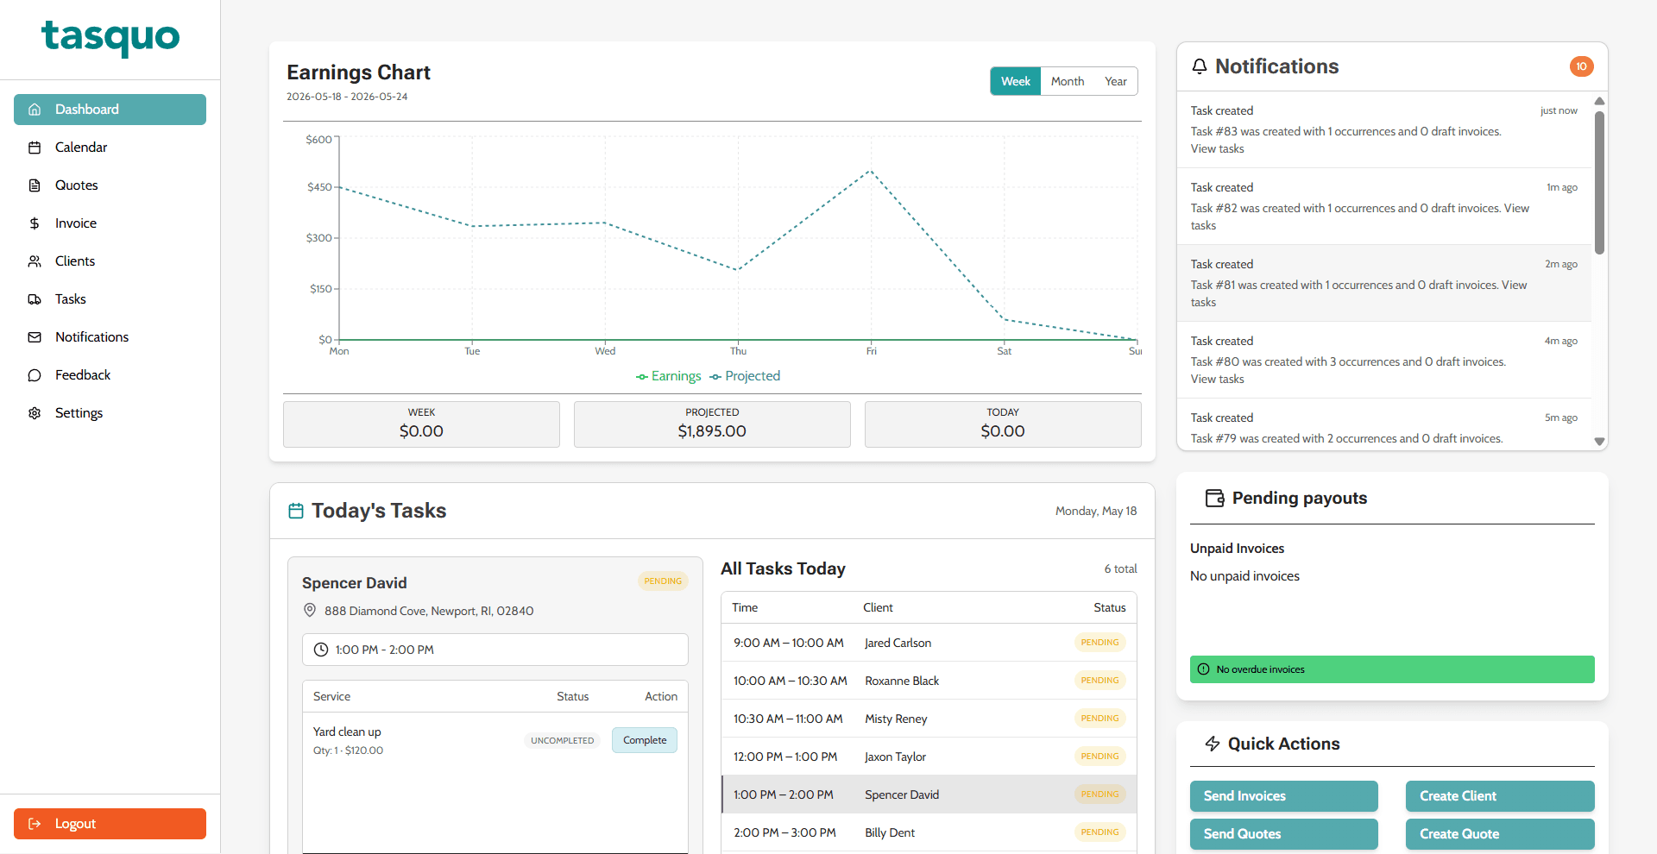1657x854 pixels.
Task: Click the UNCOMPLETED status badge
Action: tap(562, 740)
